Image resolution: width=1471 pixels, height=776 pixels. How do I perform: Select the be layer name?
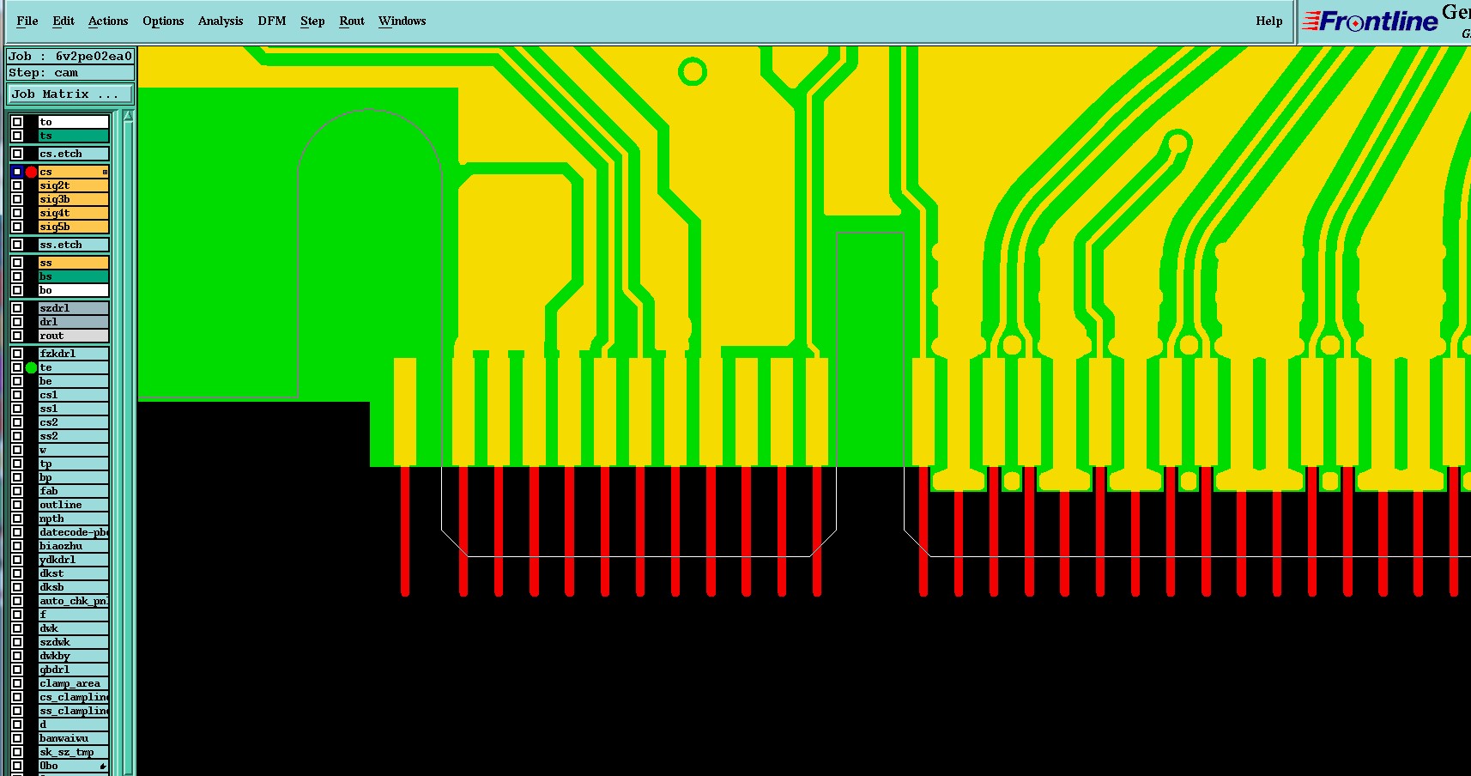[74, 381]
